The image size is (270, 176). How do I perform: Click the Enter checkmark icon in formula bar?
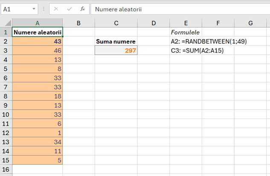[70, 9]
